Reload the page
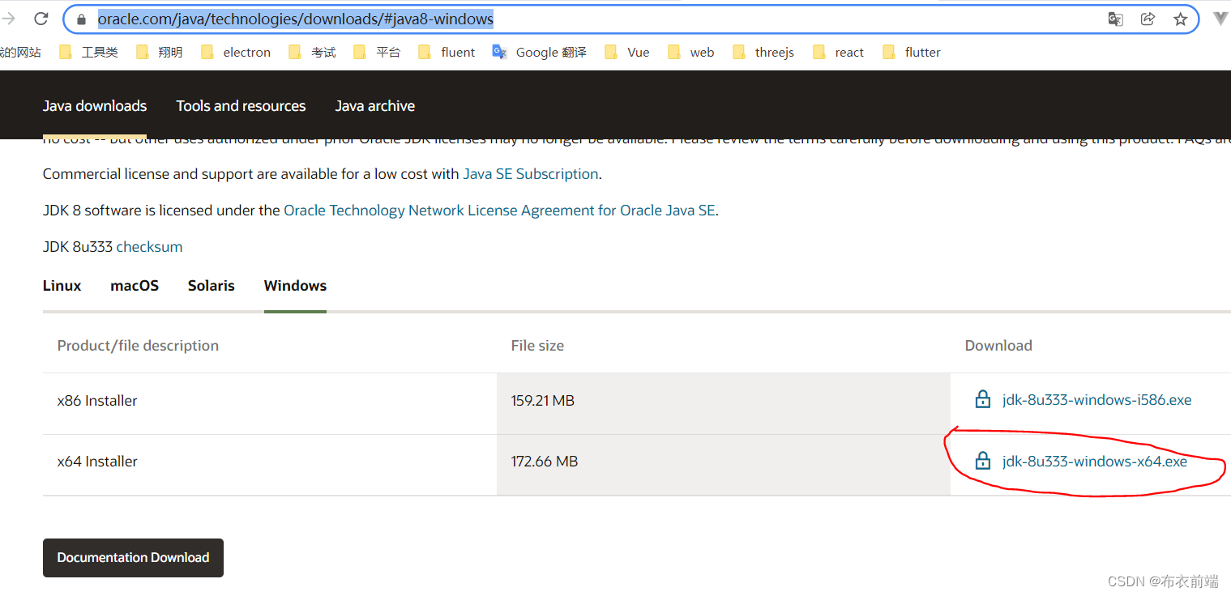 click(x=42, y=19)
